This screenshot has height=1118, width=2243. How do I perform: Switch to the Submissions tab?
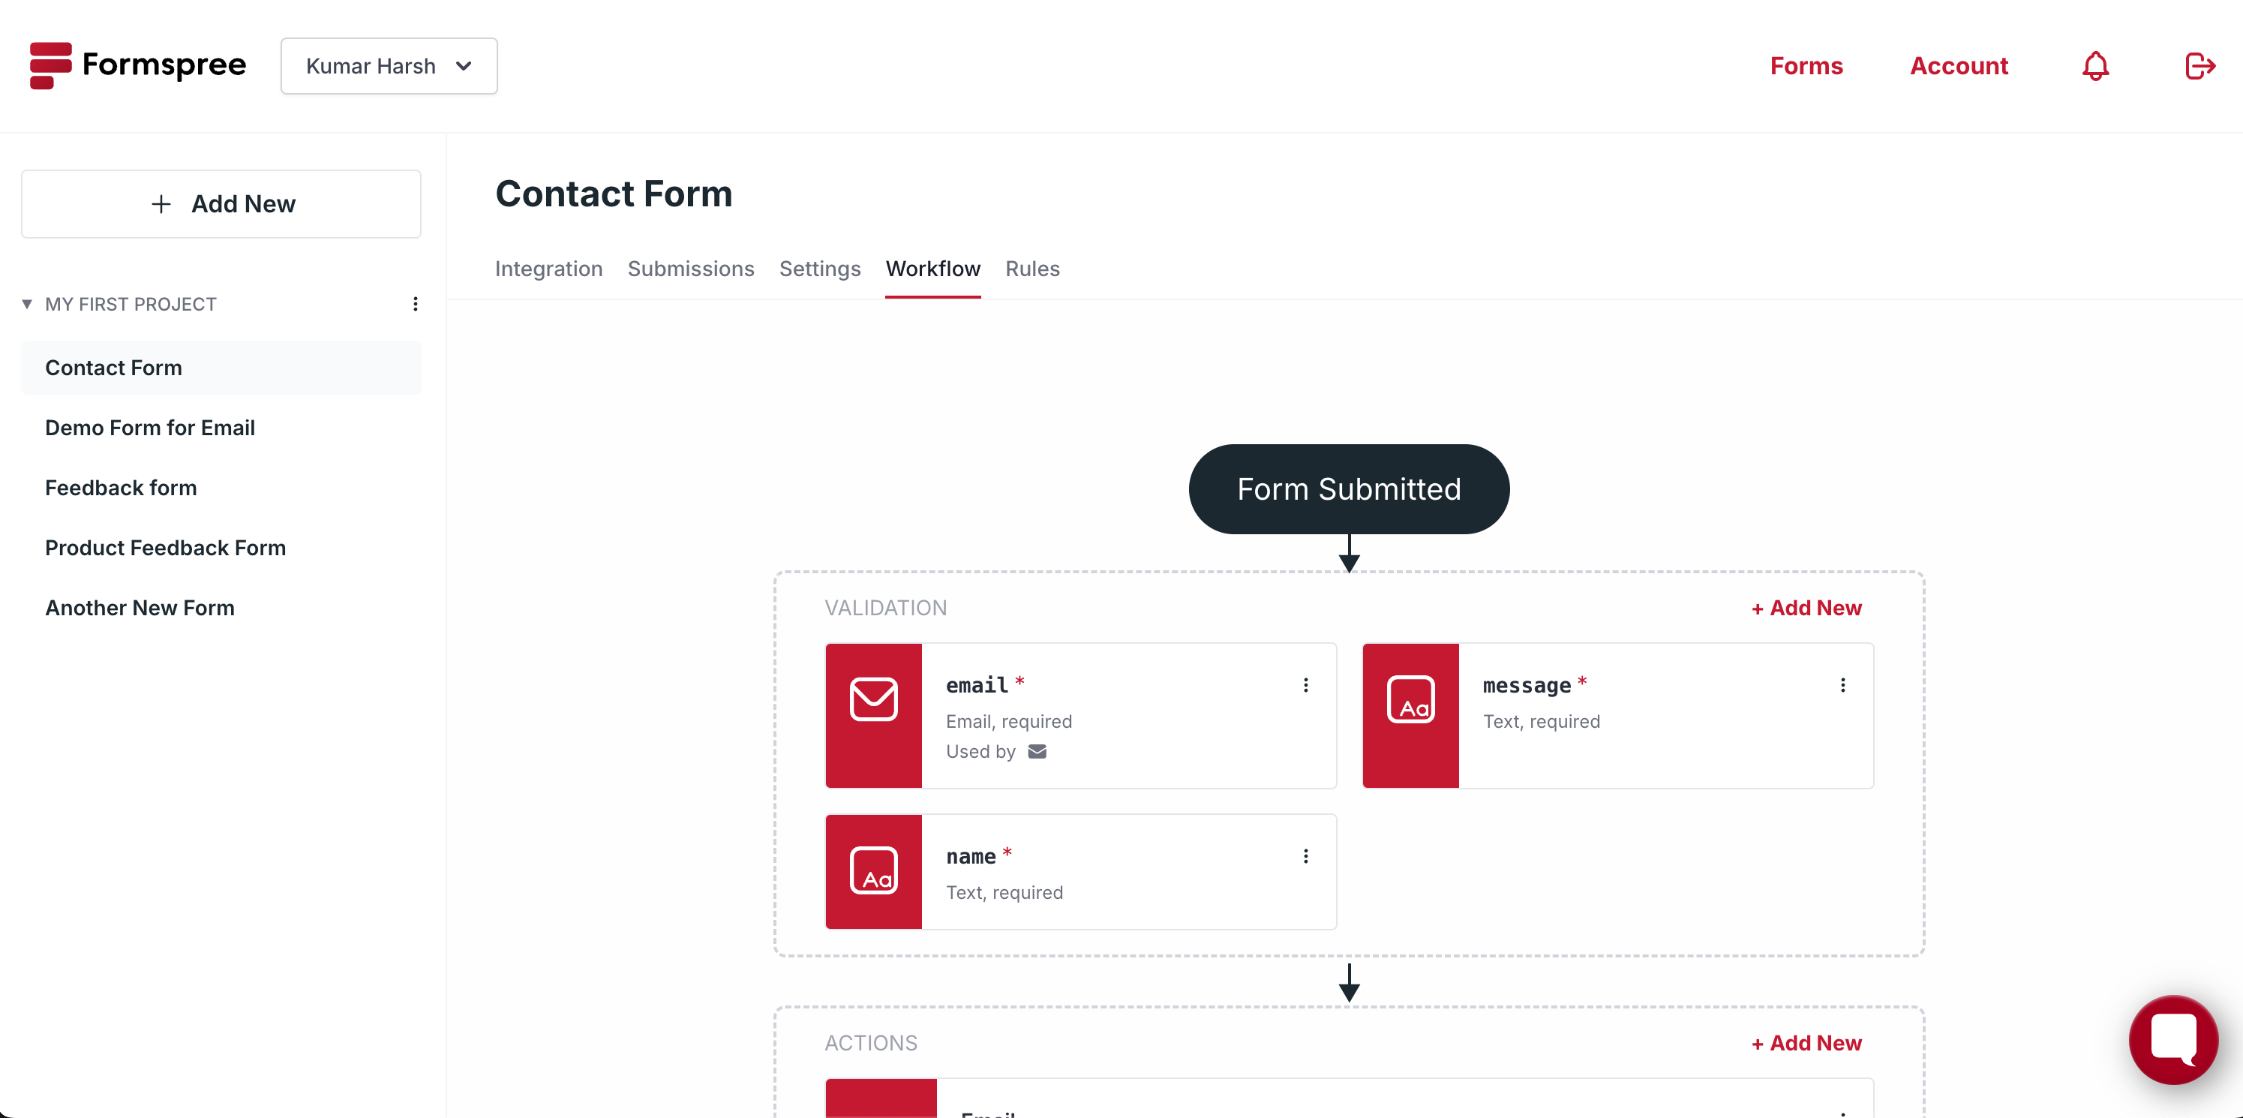[690, 269]
